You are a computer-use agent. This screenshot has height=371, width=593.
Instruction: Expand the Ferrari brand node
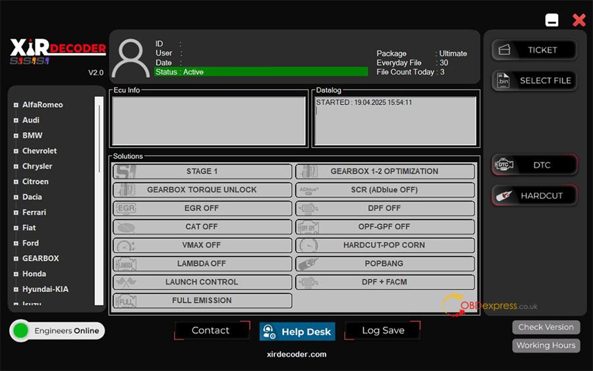(x=16, y=213)
